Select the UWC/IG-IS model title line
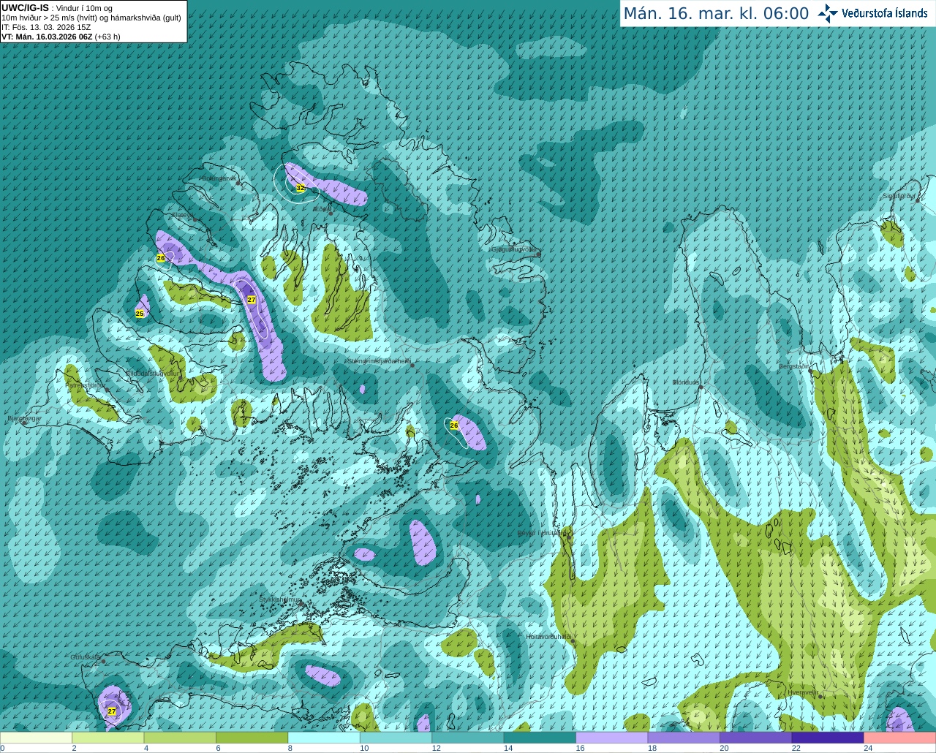The image size is (936, 753). click(x=57, y=8)
